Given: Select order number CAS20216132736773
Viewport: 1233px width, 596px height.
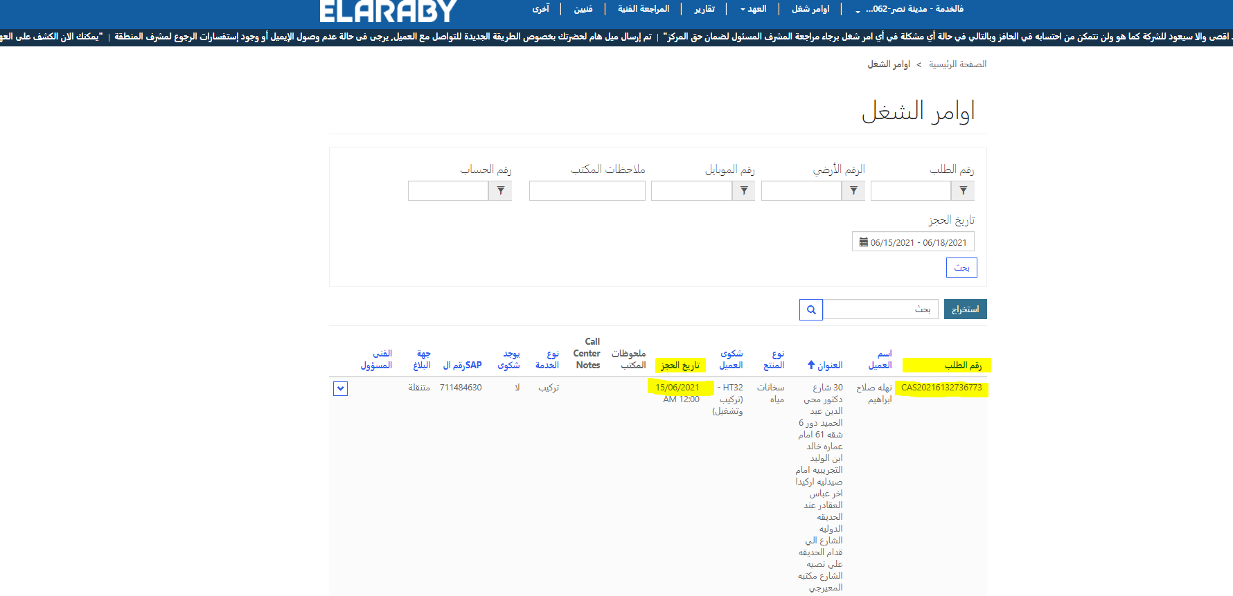Looking at the screenshot, I should pyautogui.click(x=941, y=388).
